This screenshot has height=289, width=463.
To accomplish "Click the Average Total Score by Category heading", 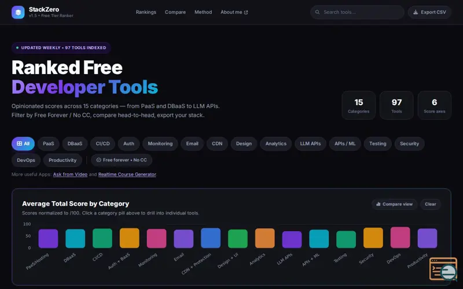I will [x=76, y=204].
